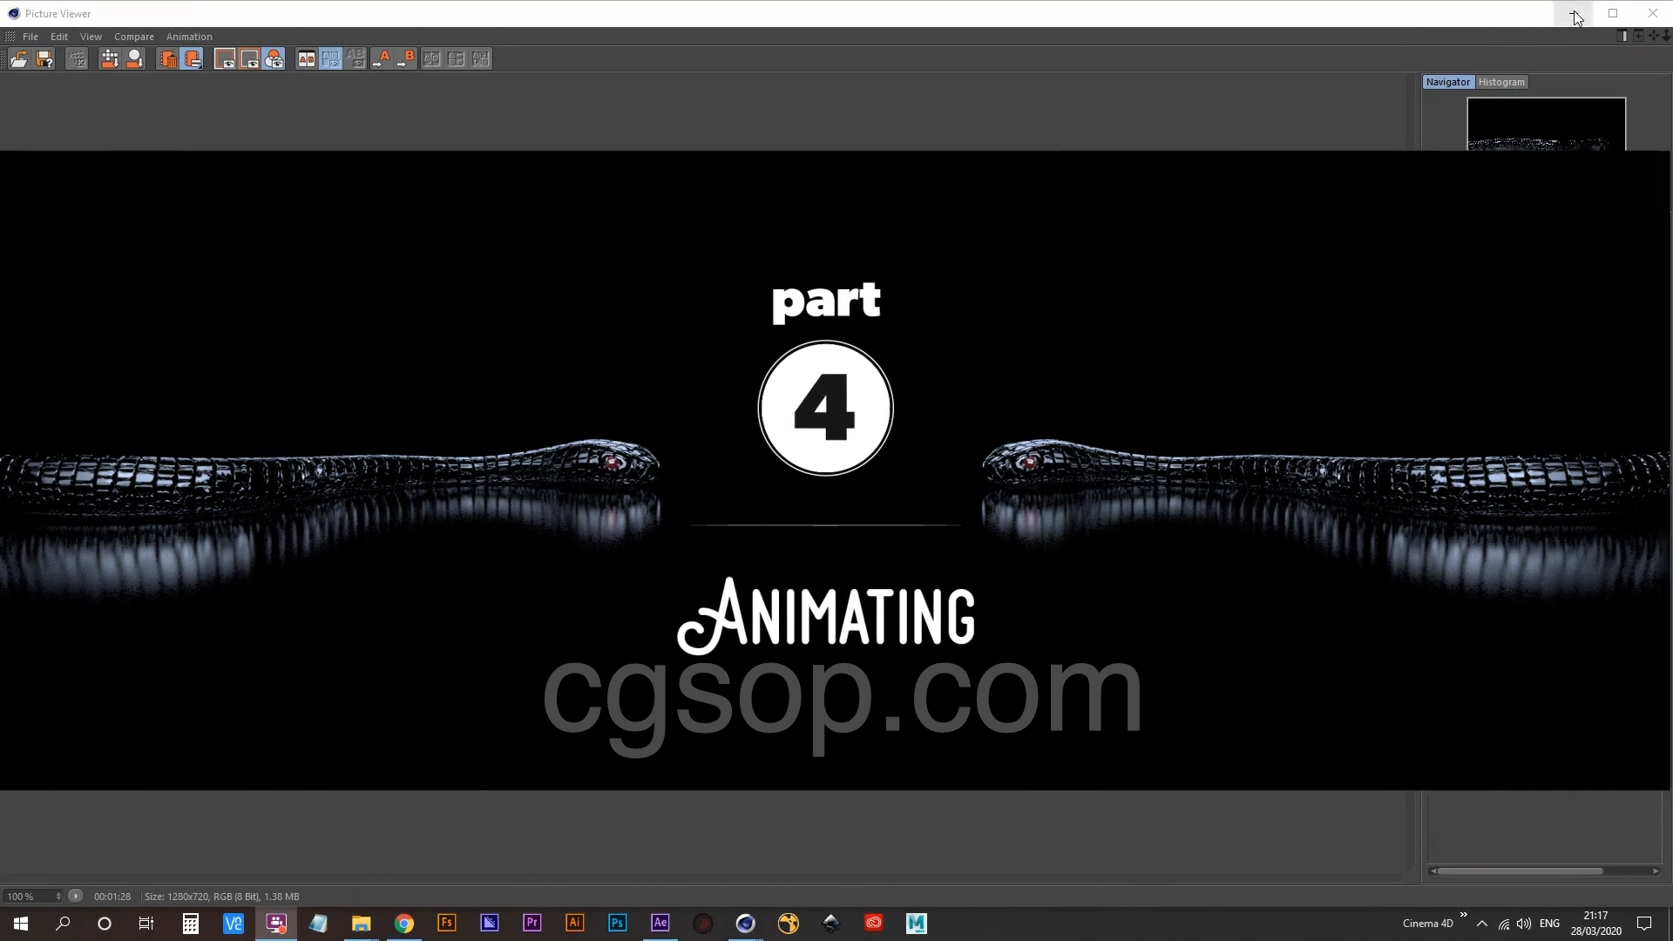The height and width of the screenshot is (941, 1673).
Task: Expand the system tray hidden icons chevron
Action: pos(1482,924)
